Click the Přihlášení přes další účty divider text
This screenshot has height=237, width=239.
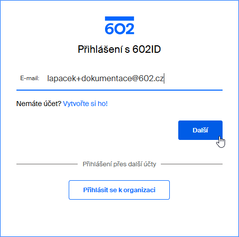pos(119,164)
